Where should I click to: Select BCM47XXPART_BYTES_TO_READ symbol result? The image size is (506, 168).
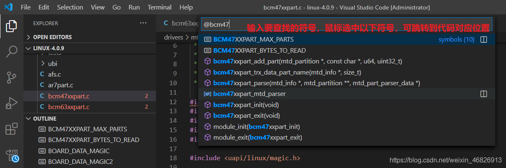(347, 51)
